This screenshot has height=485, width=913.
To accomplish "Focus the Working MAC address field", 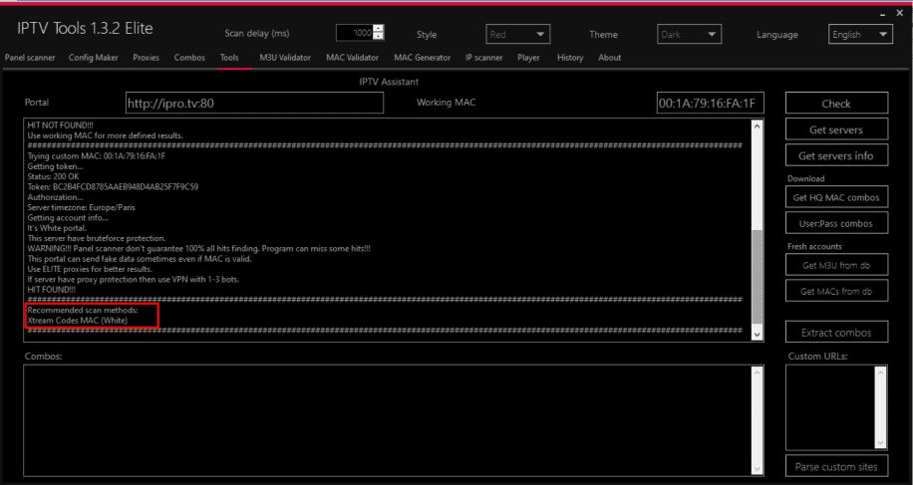I will 710,104.
